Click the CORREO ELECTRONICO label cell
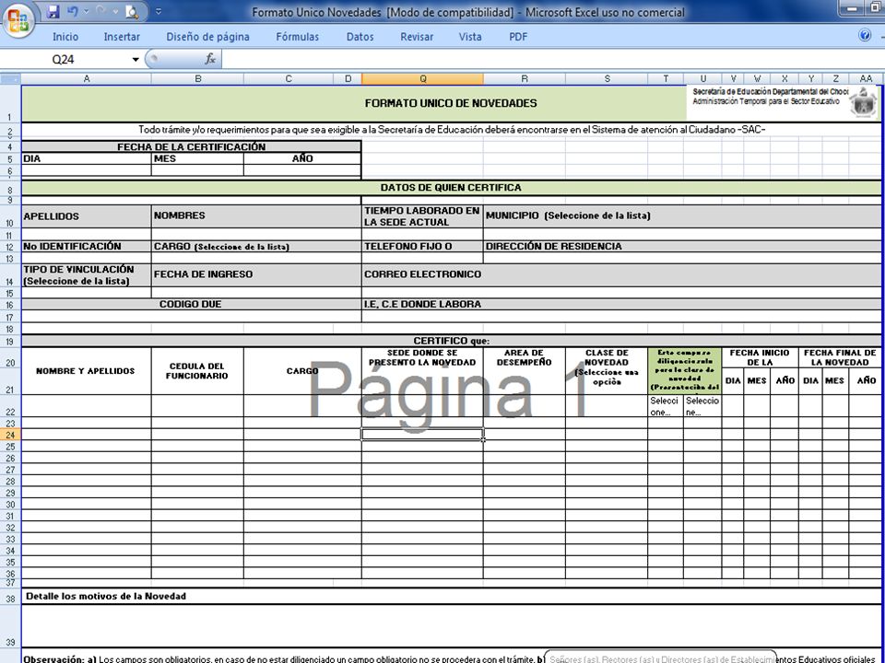885x663 pixels. click(620, 275)
